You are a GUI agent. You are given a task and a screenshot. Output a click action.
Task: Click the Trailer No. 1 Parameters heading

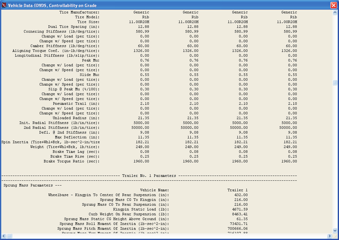149,176
